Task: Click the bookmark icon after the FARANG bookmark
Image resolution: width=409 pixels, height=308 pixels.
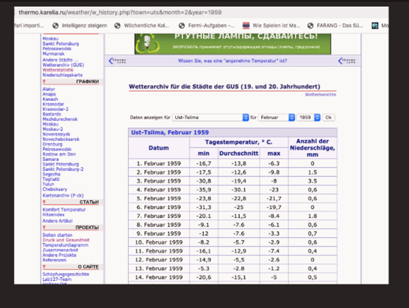Action: tap(375, 26)
